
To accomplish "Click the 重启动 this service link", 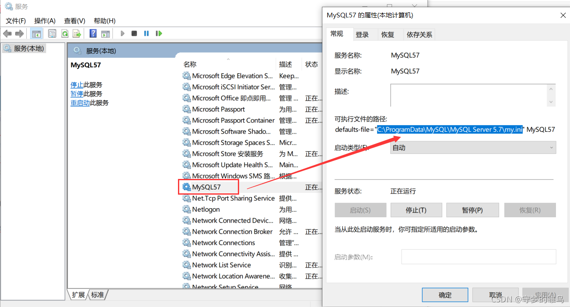I will click(x=80, y=103).
